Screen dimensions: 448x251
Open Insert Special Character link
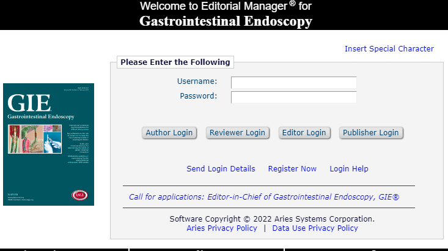coord(389,49)
